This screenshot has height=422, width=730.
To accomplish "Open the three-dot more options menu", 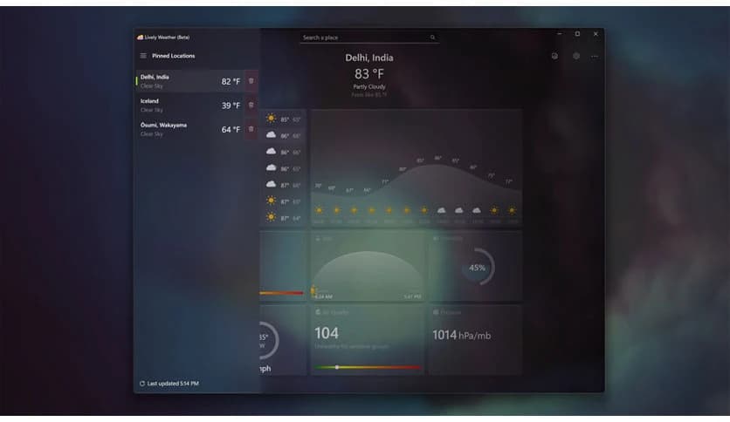I will pos(595,56).
